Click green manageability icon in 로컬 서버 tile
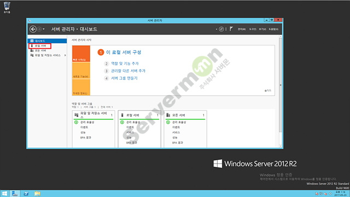The image size is (350, 197). (x=122, y=122)
